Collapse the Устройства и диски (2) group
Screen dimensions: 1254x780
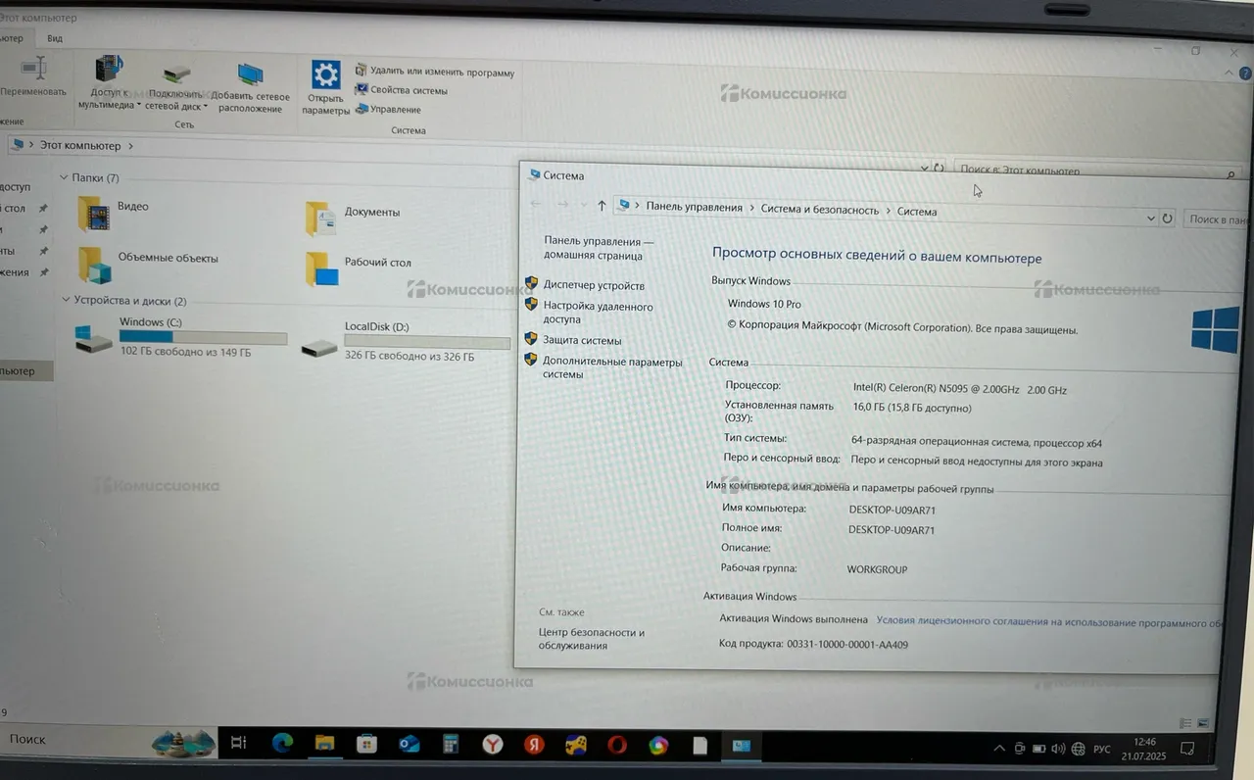click(x=66, y=300)
